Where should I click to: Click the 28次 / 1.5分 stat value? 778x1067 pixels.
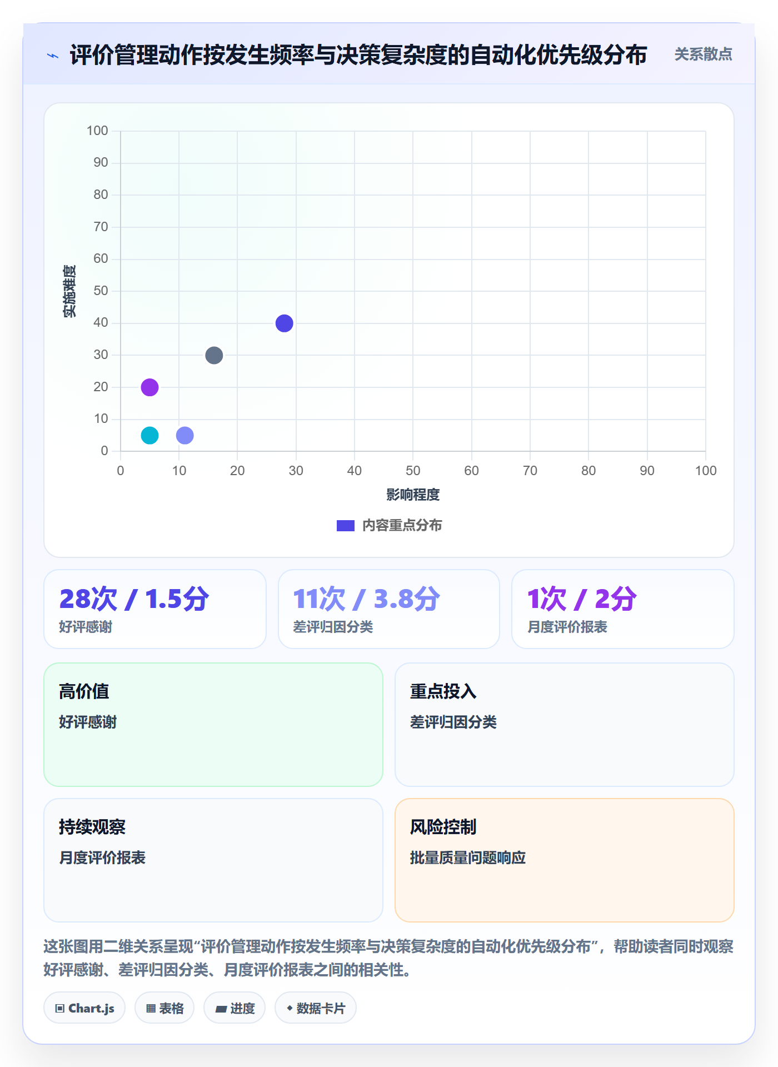(x=134, y=599)
